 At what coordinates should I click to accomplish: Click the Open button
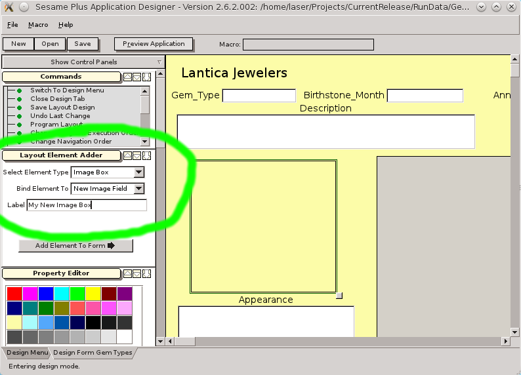(50, 44)
